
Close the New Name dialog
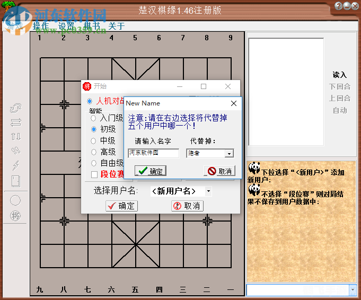coord(234,103)
